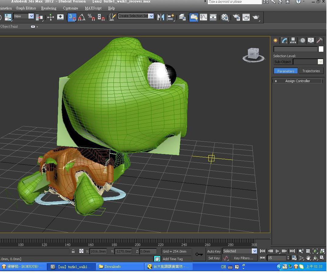The width and height of the screenshot is (327, 273).
Task: Open the Rendering menu
Action: coord(49,8)
